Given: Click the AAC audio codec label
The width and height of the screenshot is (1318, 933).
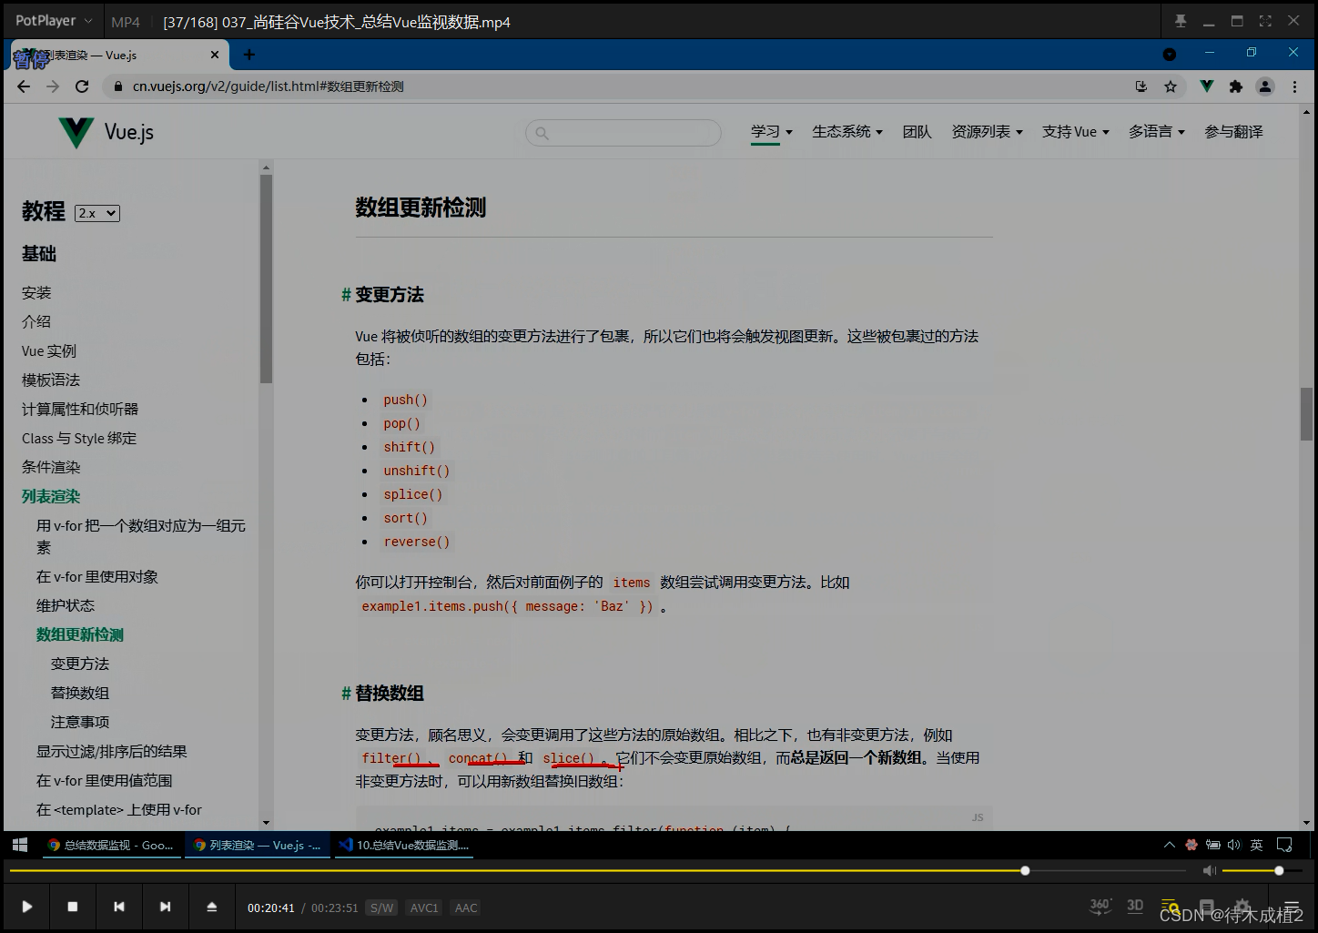Looking at the screenshot, I should click(466, 908).
